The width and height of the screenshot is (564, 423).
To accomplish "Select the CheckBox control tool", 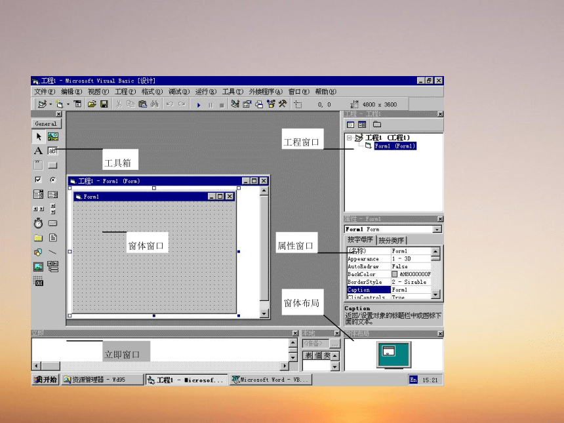I will (x=39, y=180).
